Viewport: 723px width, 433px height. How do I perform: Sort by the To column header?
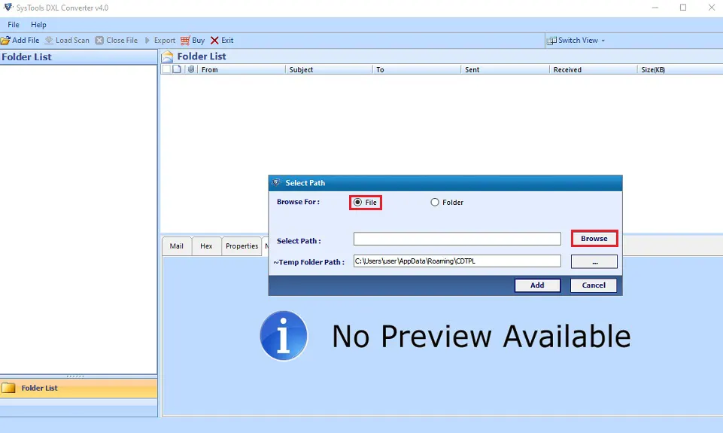tap(416, 70)
